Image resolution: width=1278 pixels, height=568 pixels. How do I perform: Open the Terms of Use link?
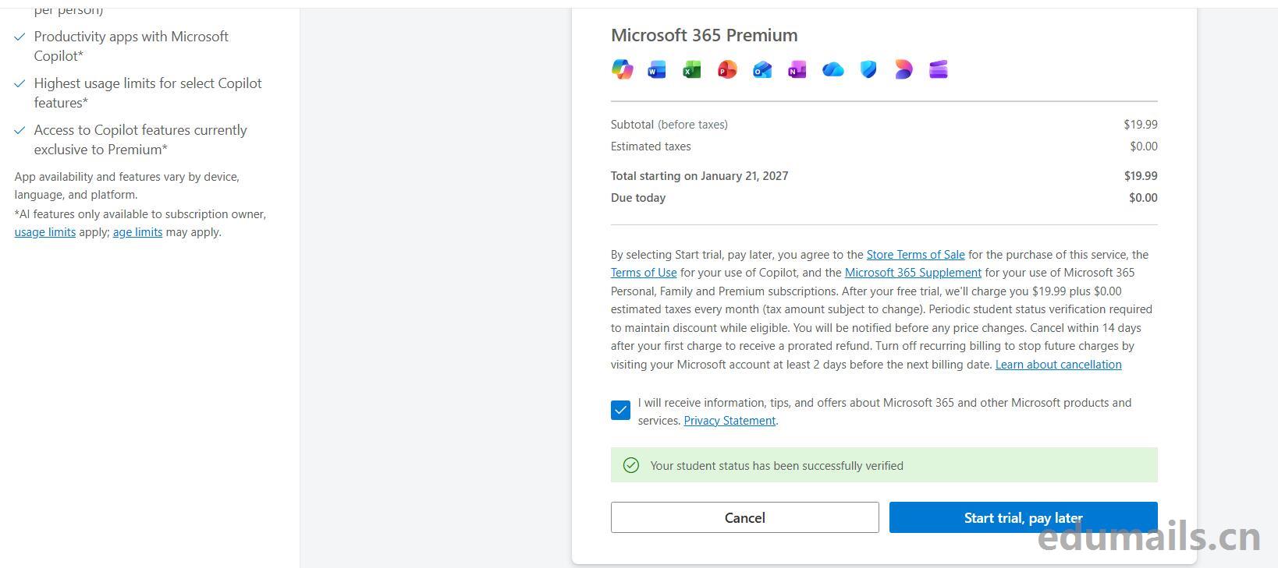pyautogui.click(x=644, y=273)
